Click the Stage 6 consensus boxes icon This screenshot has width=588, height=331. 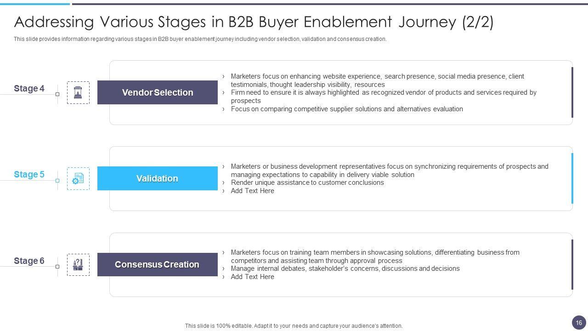point(78,265)
